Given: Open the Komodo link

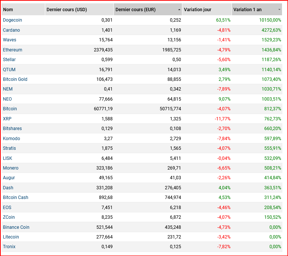Looking at the screenshot, I should (x=11, y=139).
